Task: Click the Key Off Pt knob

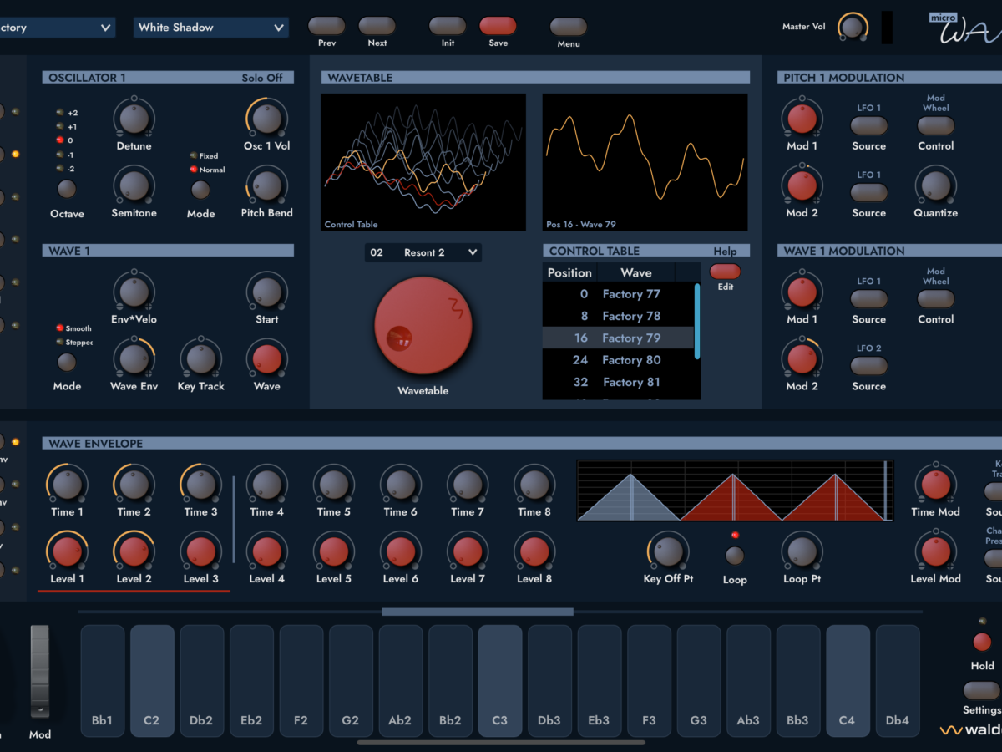Action: point(667,551)
